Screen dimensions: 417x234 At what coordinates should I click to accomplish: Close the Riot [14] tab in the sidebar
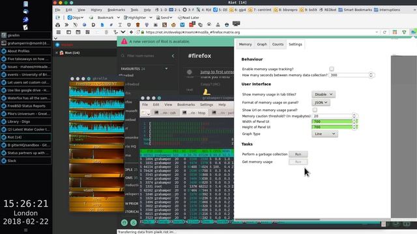(x=57, y=53)
